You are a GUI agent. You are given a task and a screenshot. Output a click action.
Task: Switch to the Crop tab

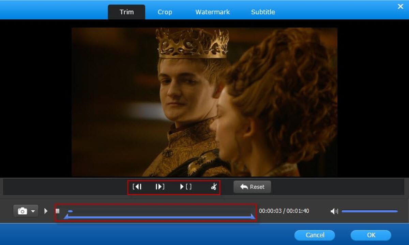tap(165, 12)
